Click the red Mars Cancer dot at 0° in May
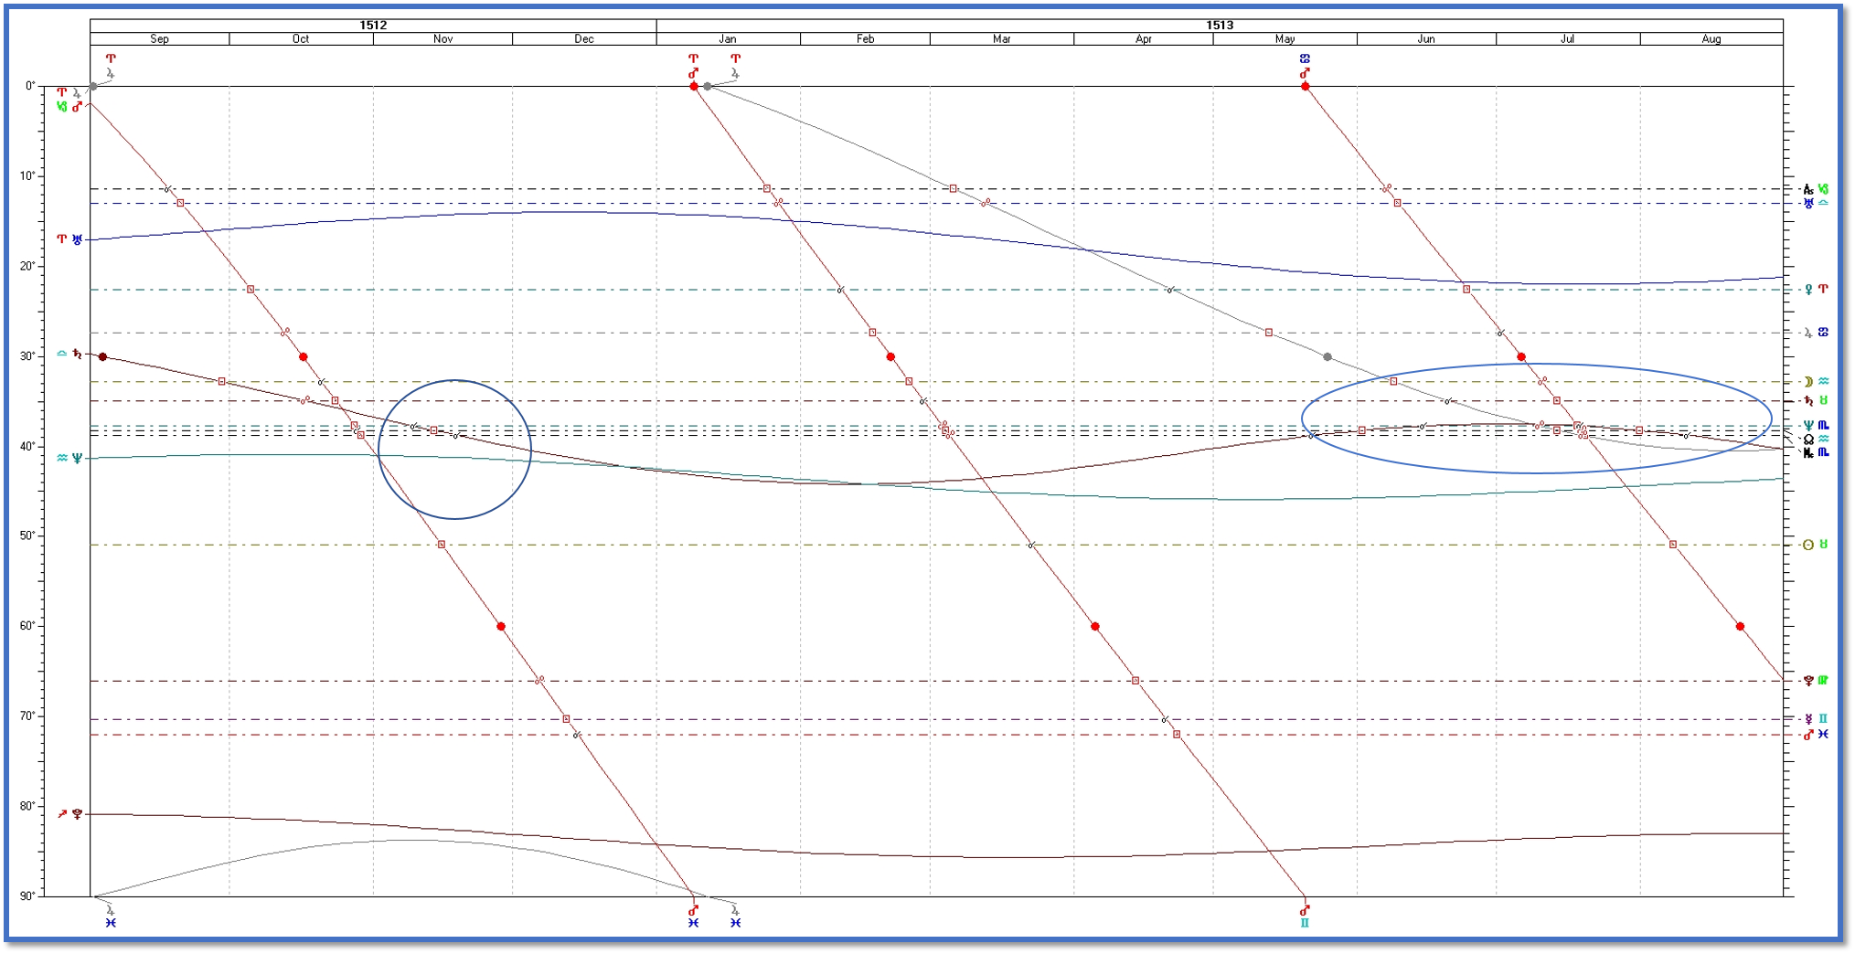The width and height of the screenshot is (1855, 954). point(1305,87)
